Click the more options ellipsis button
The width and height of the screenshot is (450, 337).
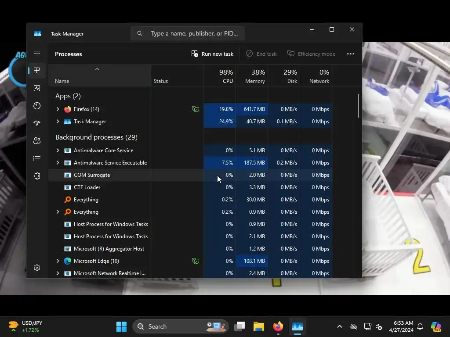pos(350,54)
